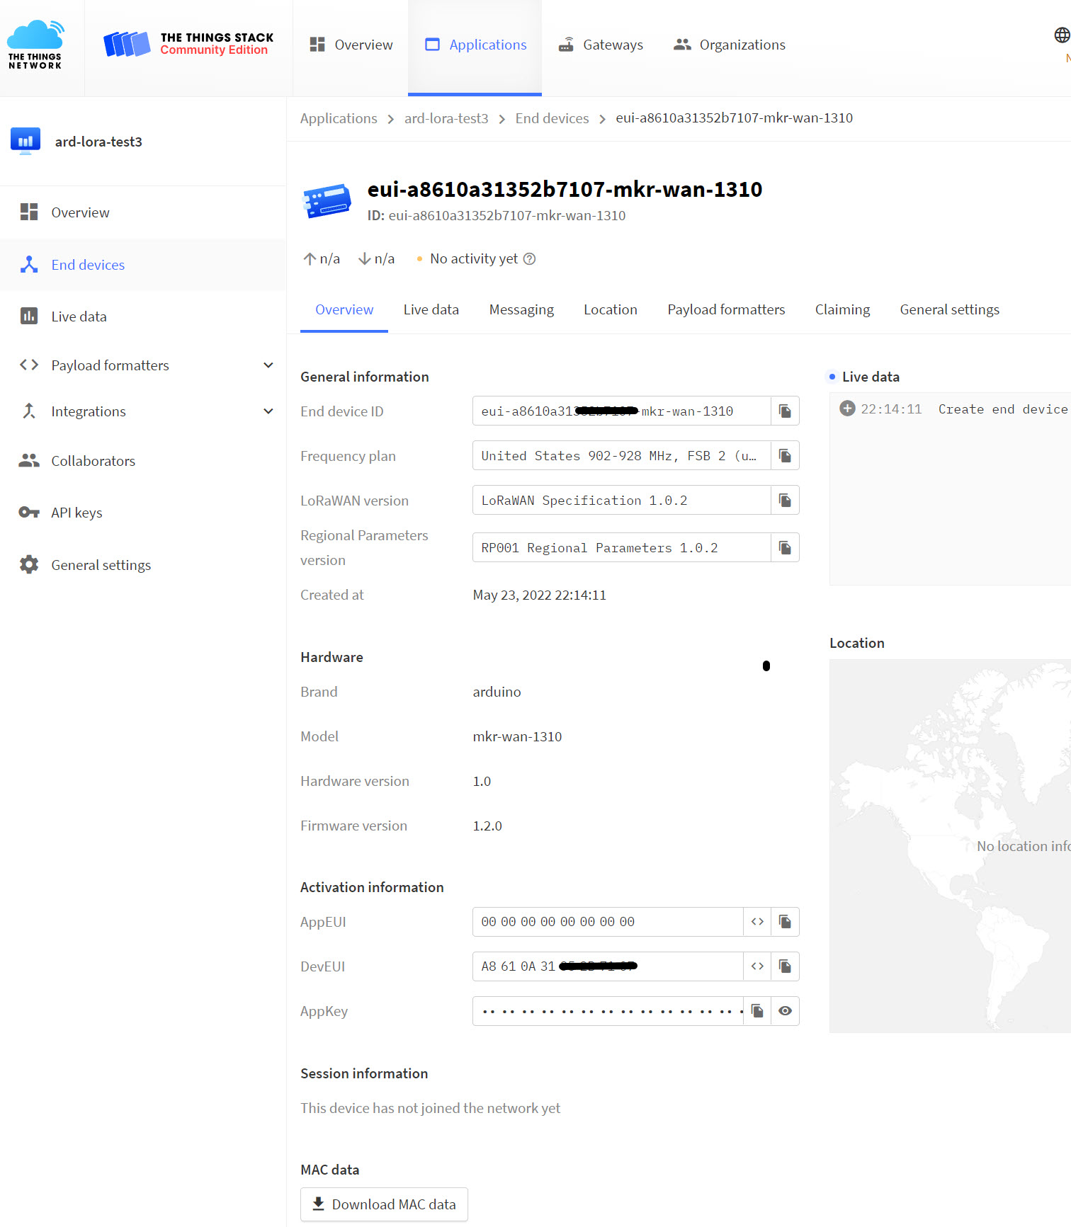Switch to the Live data tab

click(431, 309)
